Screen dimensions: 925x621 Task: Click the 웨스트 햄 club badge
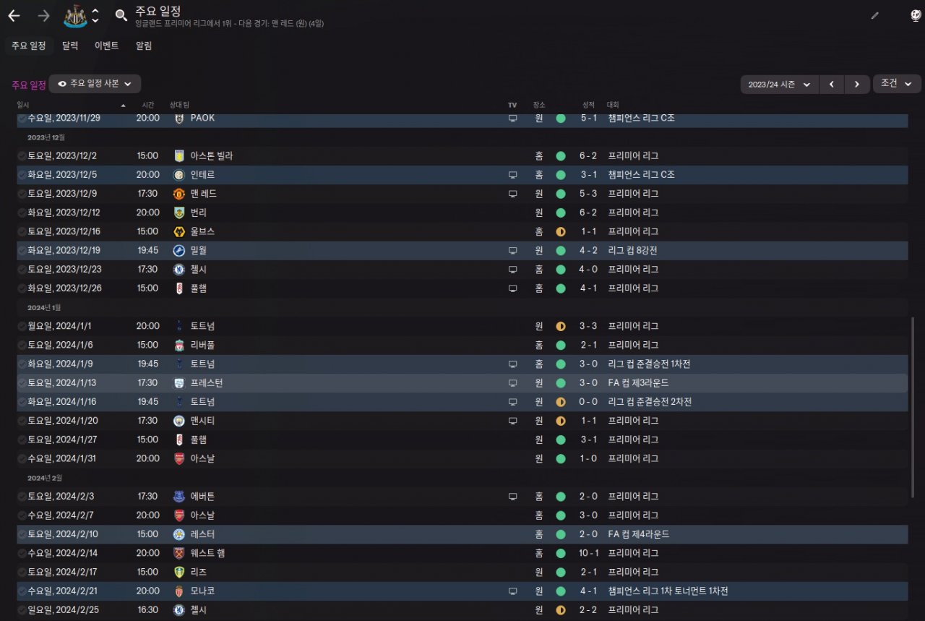pos(179,553)
